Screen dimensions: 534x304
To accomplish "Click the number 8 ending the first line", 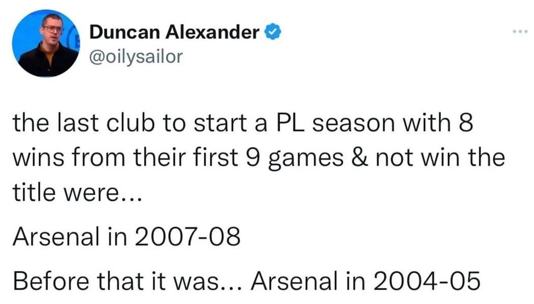I will 466,123.
